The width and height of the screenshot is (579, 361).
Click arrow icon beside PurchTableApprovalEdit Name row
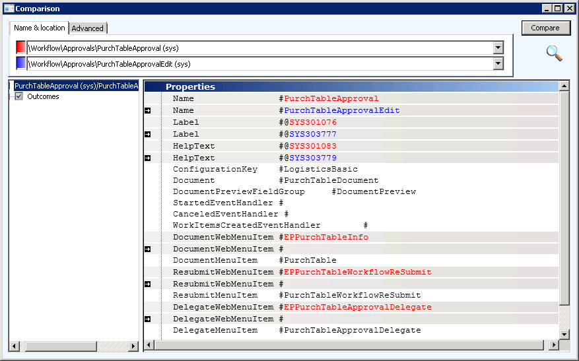coord(148,110)
